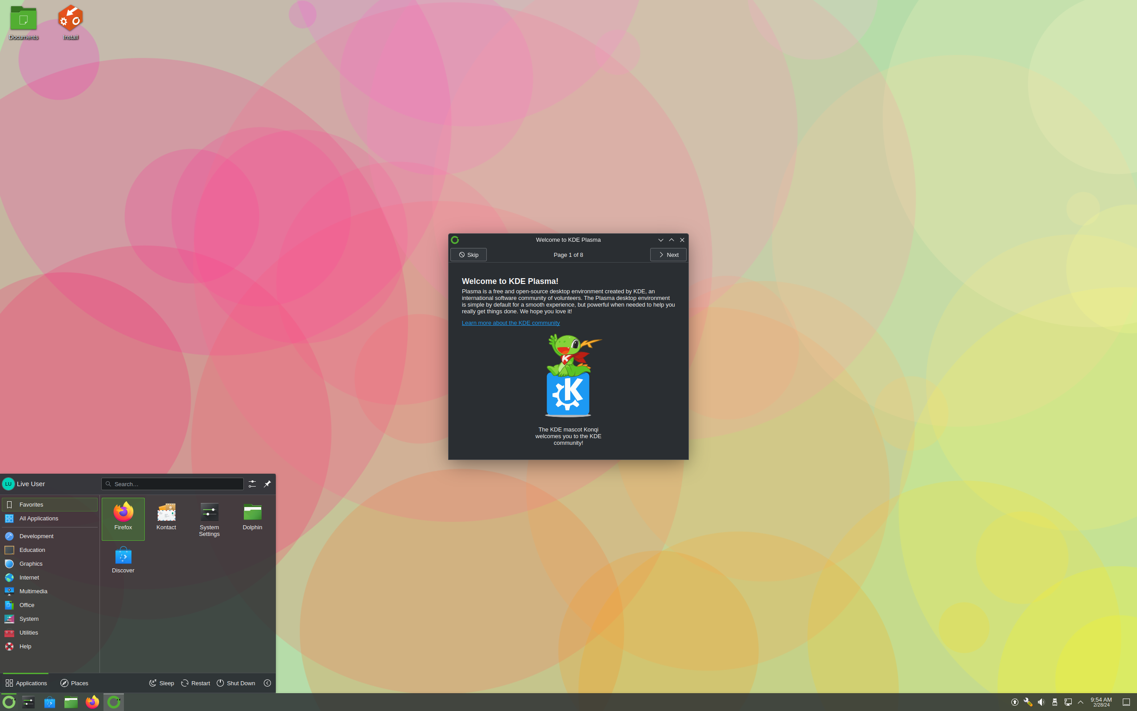Screen dimensions: 1137x711
Task: Open the Internet category
Action: coord(50,577)
